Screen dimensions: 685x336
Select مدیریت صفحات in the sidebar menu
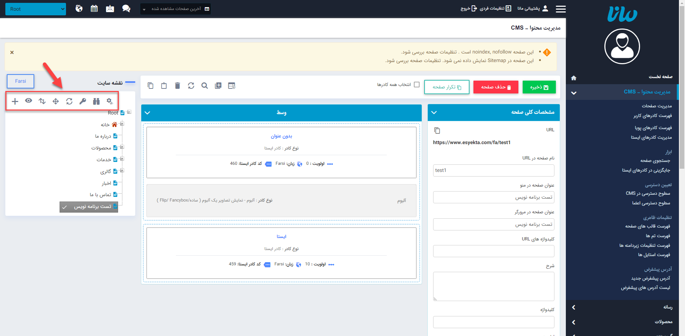tap(657, 106)
